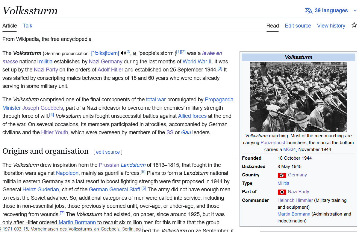
Task: Click the Volkssturm page title
Action: tap(30, 11)
